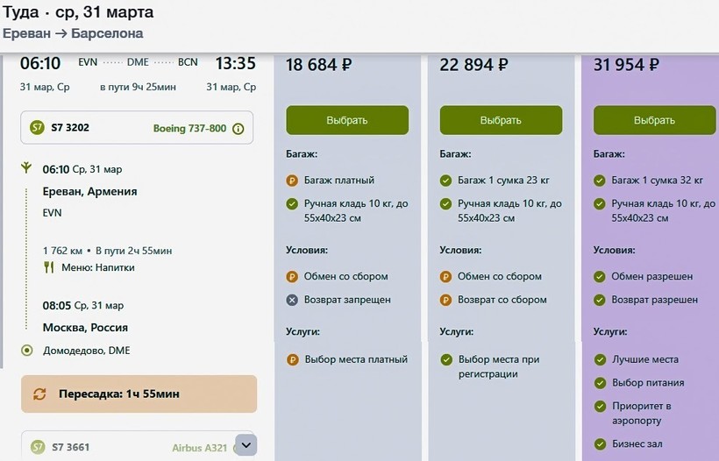Click the departure plane icon near 06:10
This screenshot has height=461, width=719.
click(27, 169)
